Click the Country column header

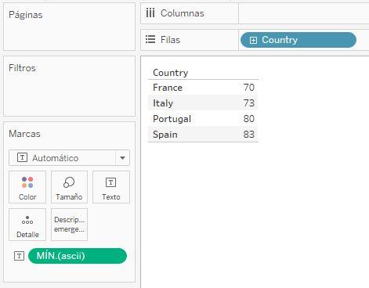[x=171, y=73]
